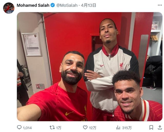The height and width of the screenshot is (132, 164).
Task: Open the selfie photo in the tweet
Action: click(90, 67)
